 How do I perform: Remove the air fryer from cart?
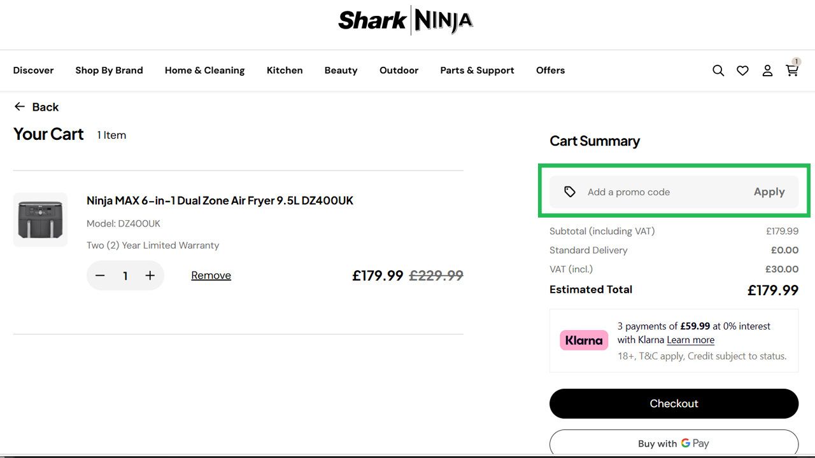(x=211, y=275)
